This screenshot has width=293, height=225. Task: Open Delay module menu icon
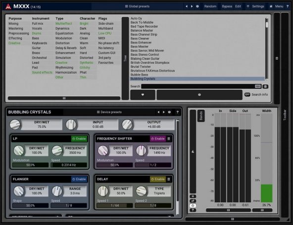(169, 179)
